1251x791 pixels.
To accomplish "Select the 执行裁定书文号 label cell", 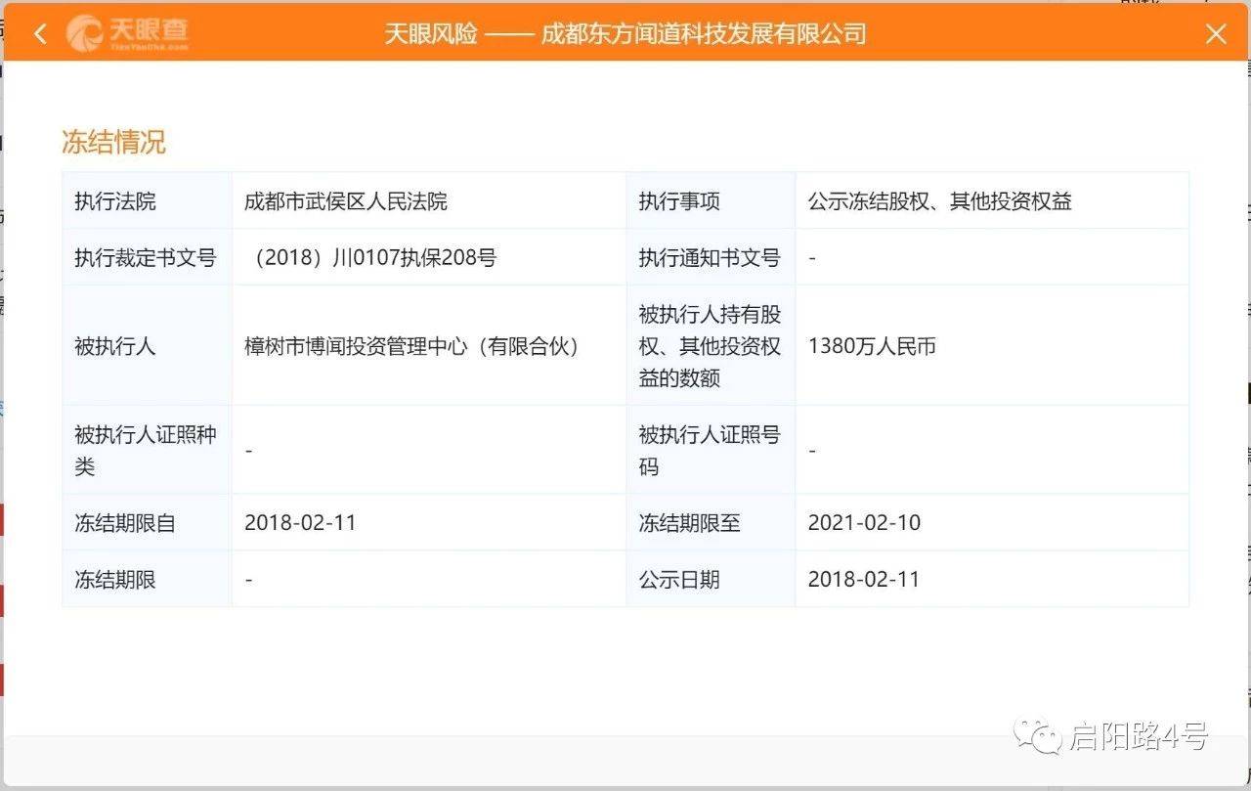I will pyautogui.click(x=147, y=258).
